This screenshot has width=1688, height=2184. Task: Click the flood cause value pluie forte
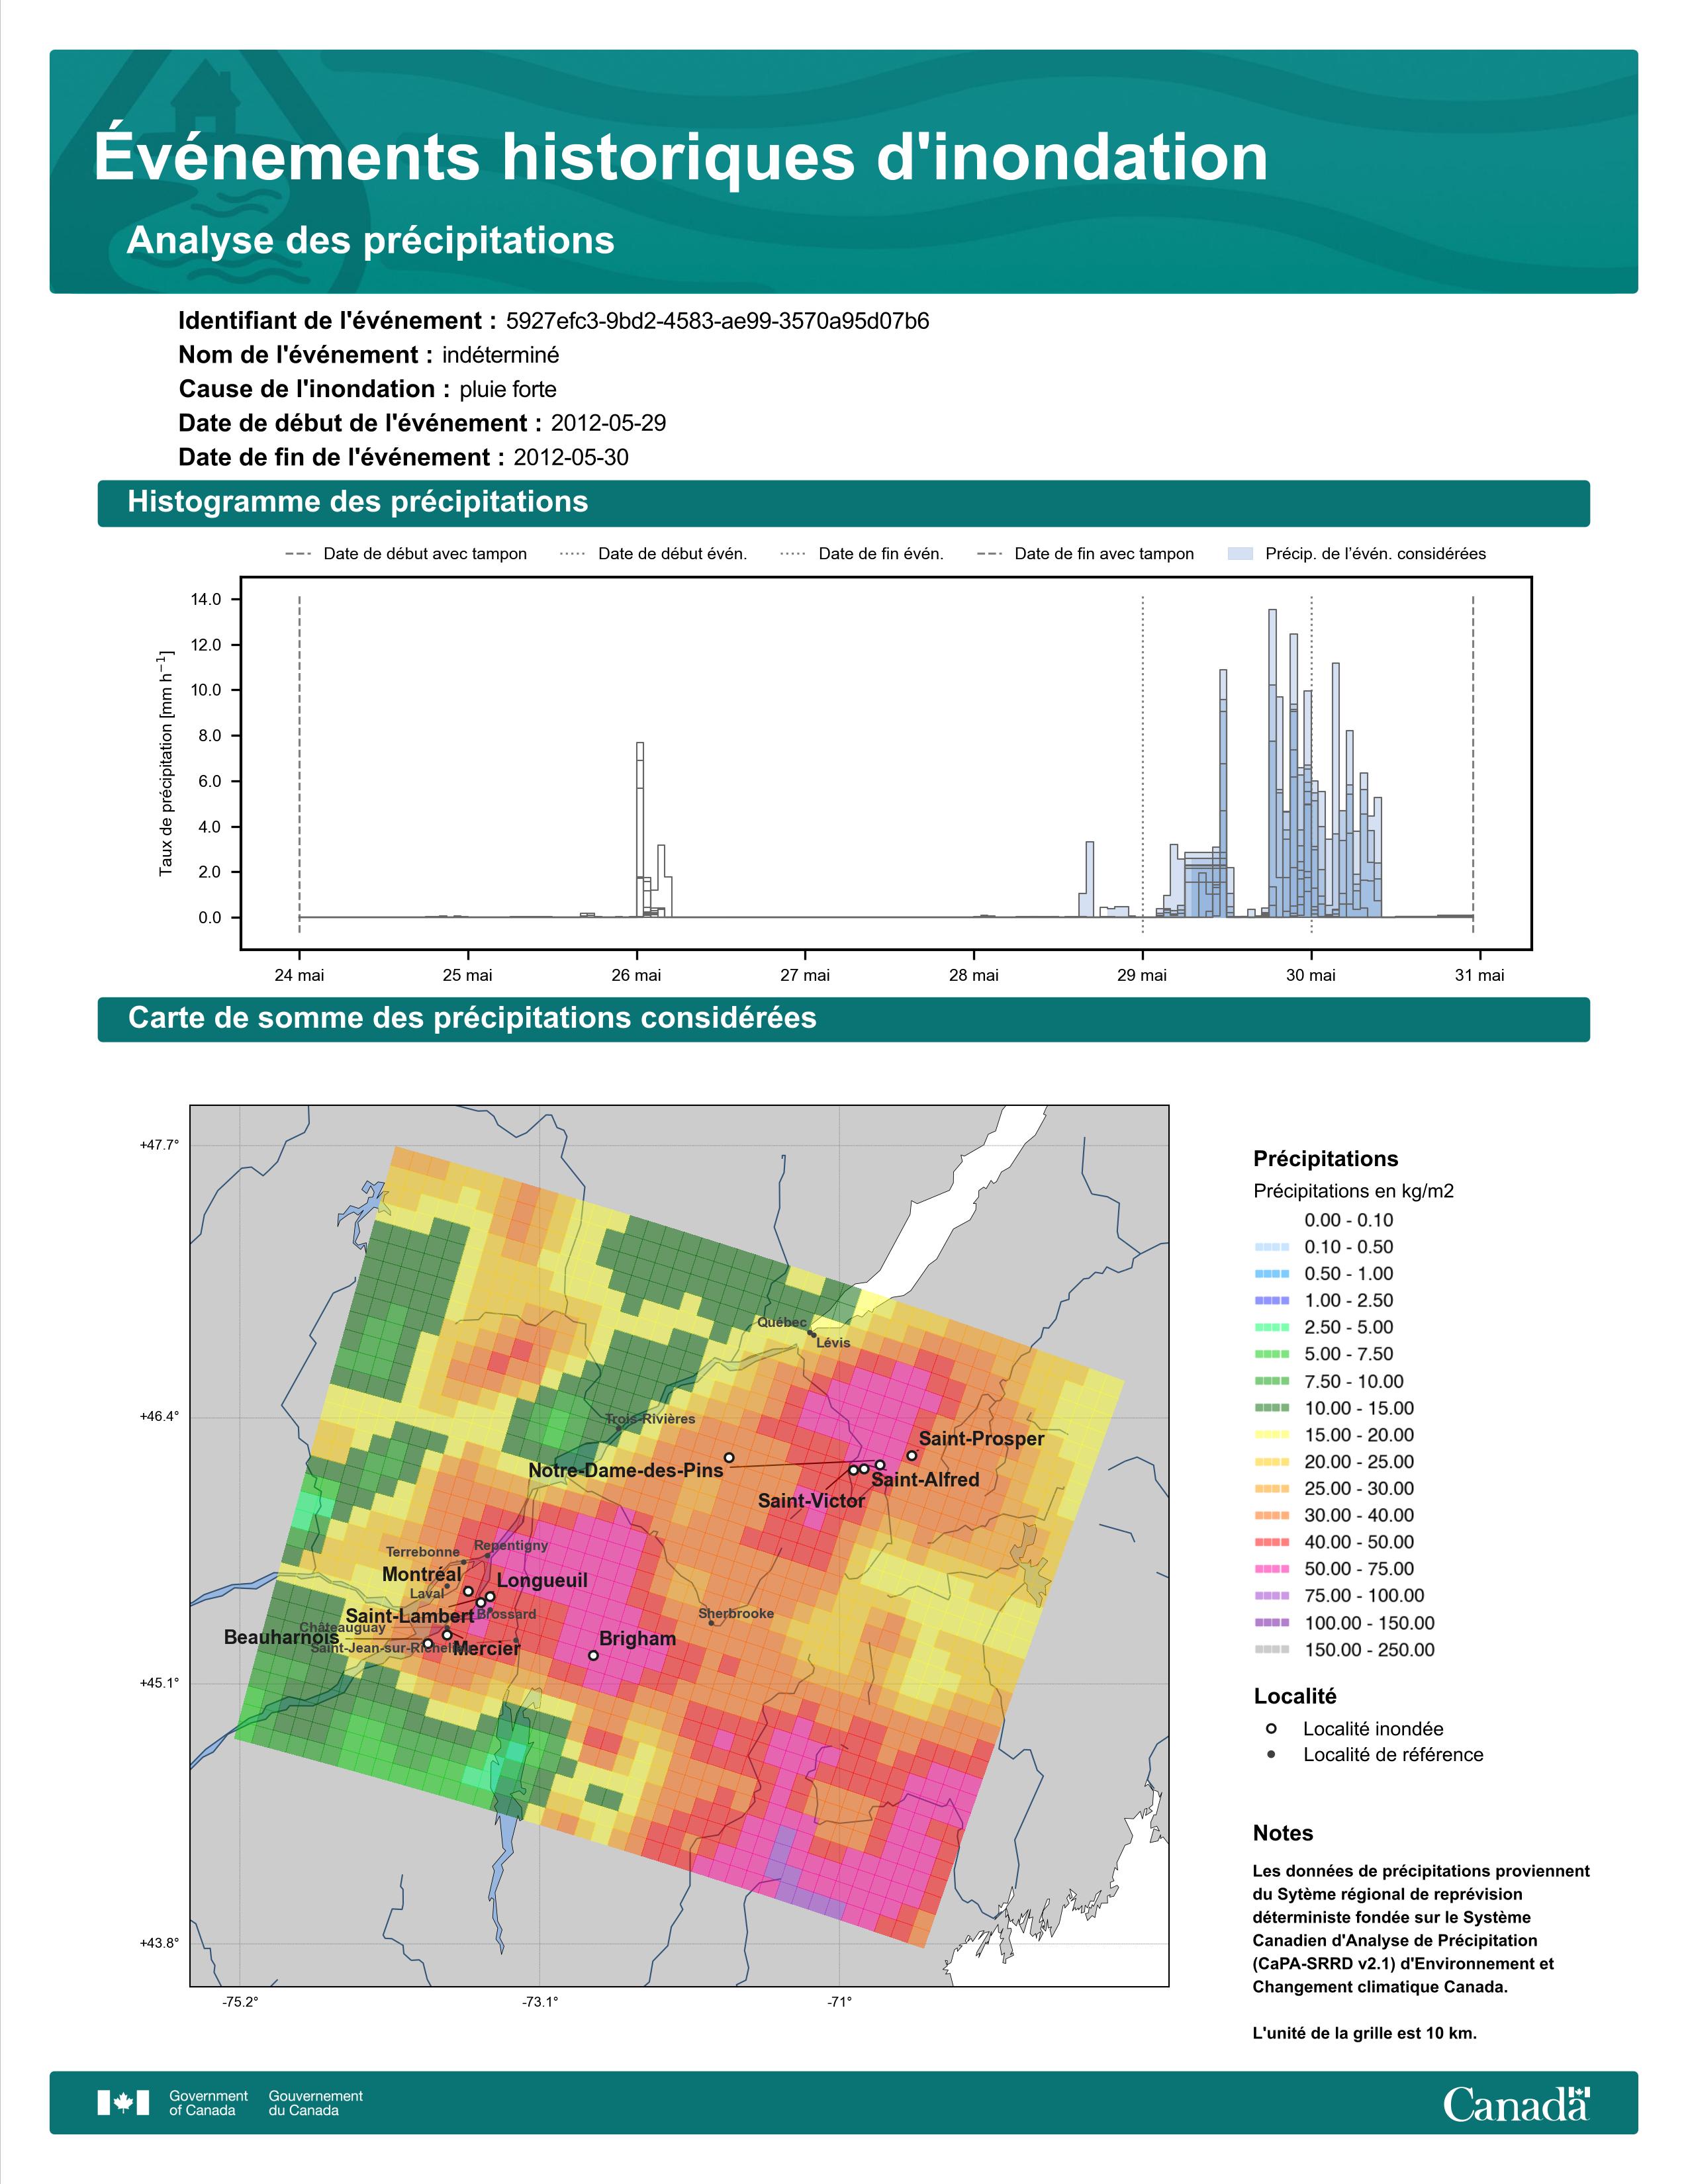[508, 389]
